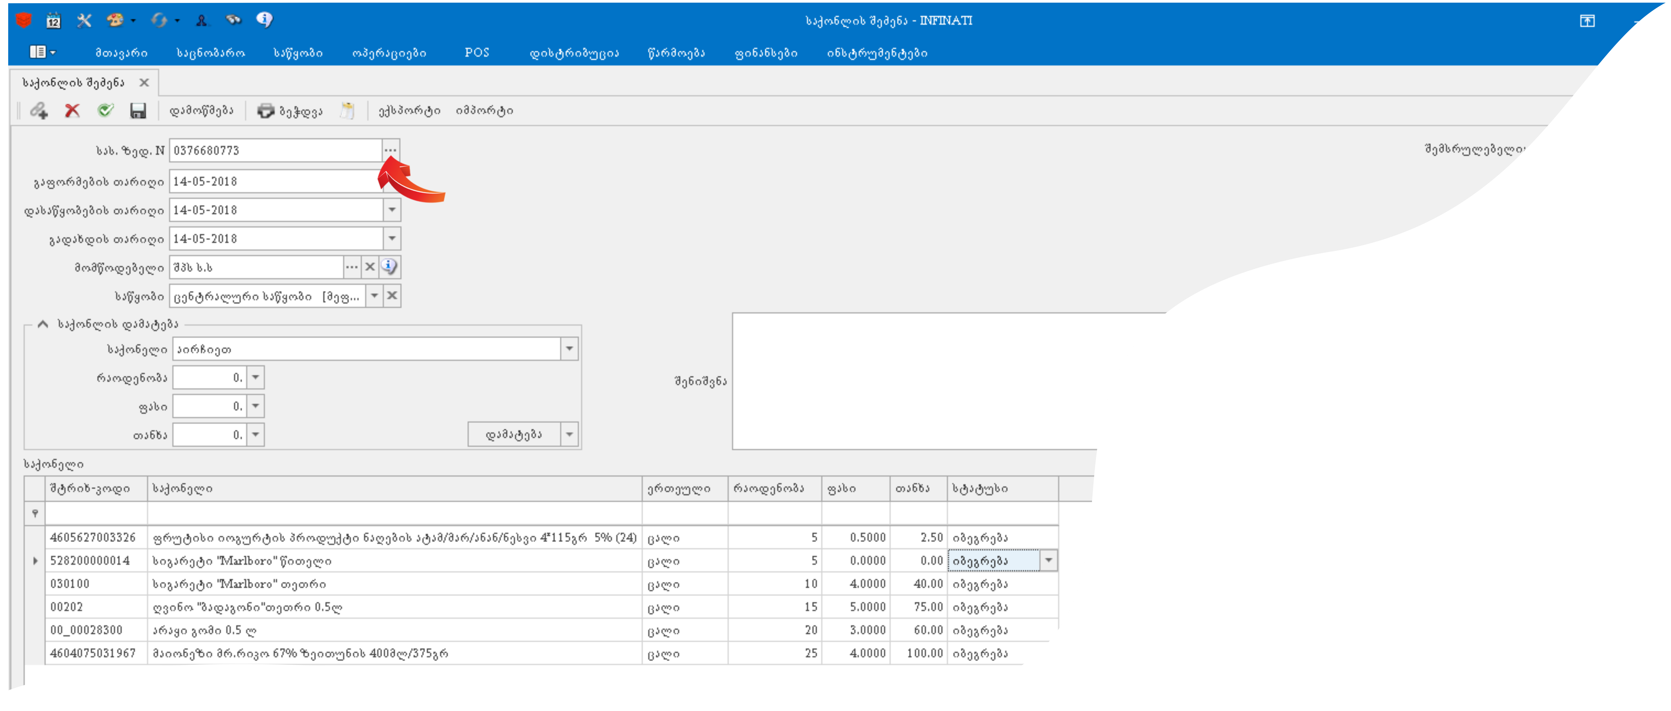Image resolution: width=1671 pixels, height=711 pixels.
Task: Click the filter row pin icon
Action: 35,514
